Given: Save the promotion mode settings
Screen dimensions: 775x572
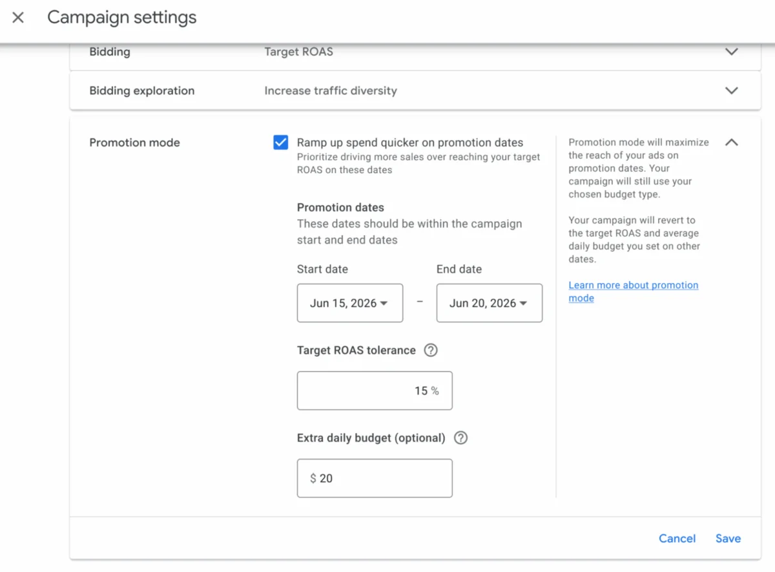Looking at the screenshot, I should (728, 538).
